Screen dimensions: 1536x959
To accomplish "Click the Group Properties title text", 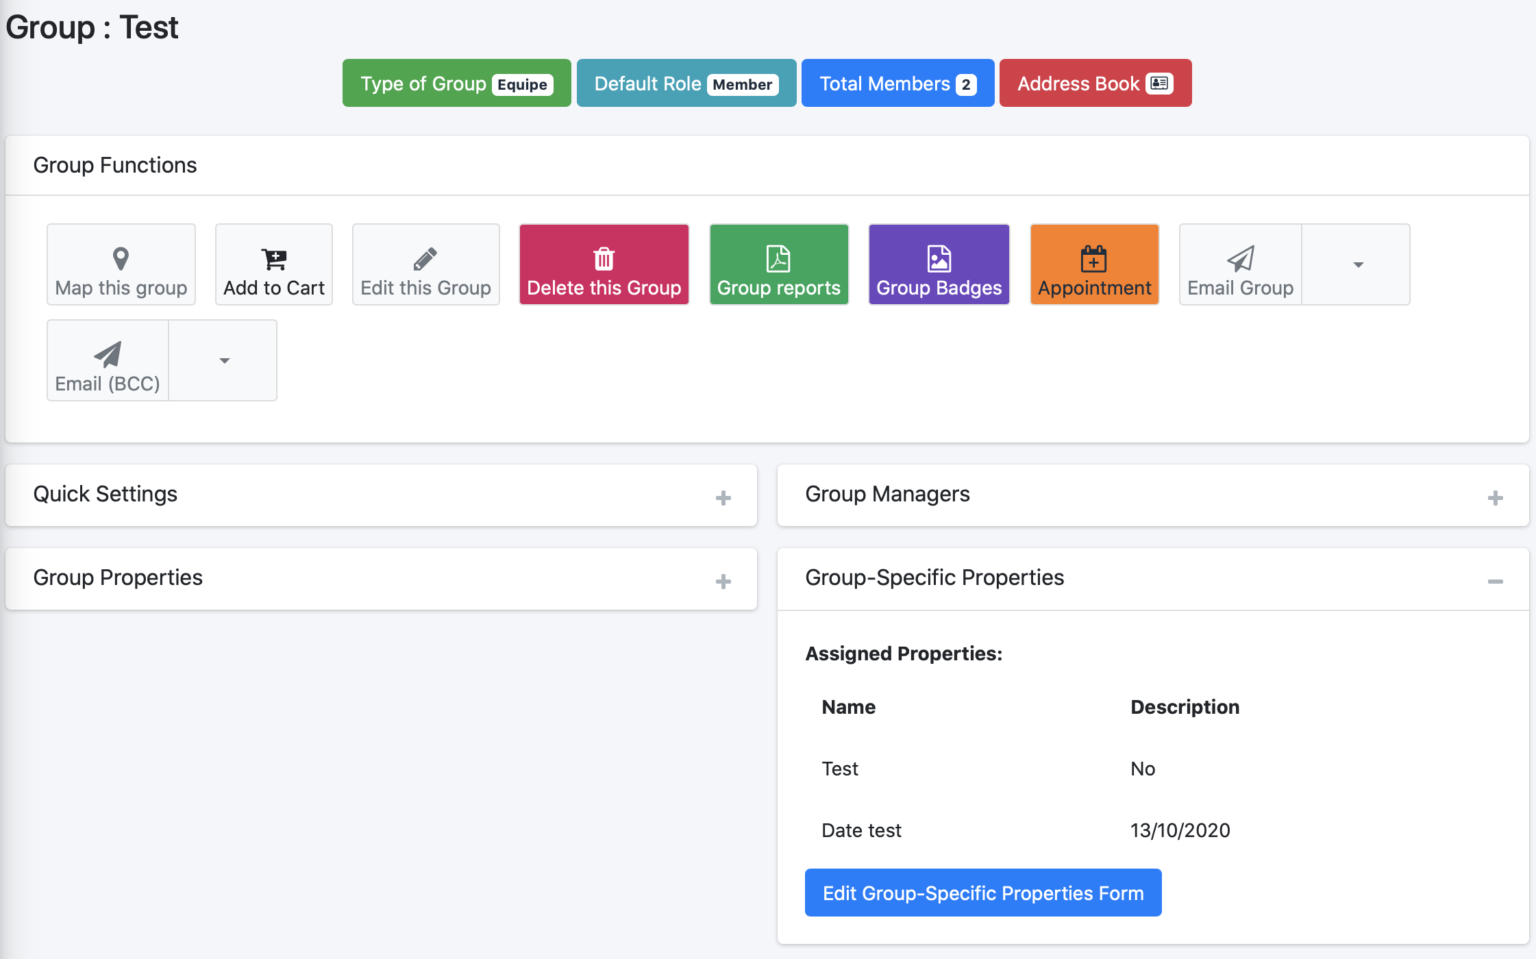I will tap(118, 577).
